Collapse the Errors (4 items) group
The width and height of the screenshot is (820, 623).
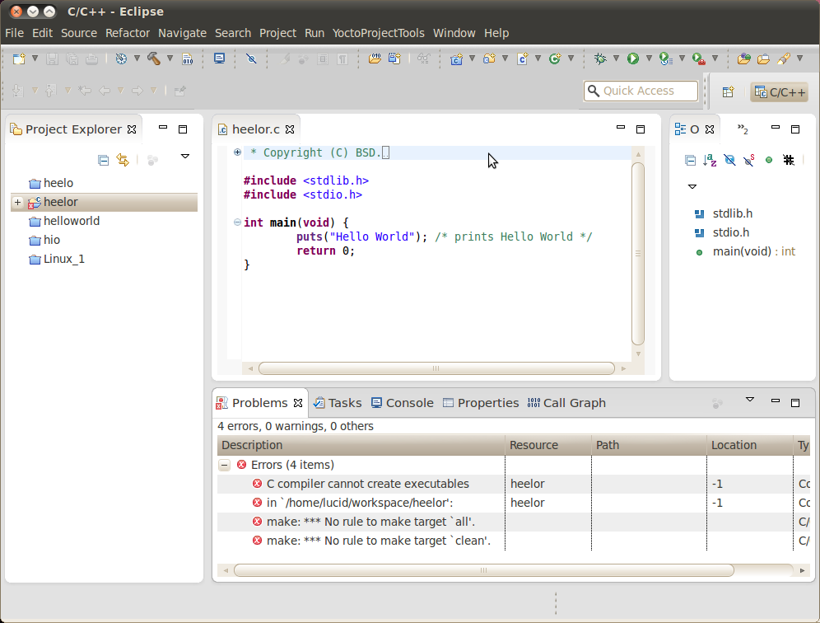coord(224,465)
